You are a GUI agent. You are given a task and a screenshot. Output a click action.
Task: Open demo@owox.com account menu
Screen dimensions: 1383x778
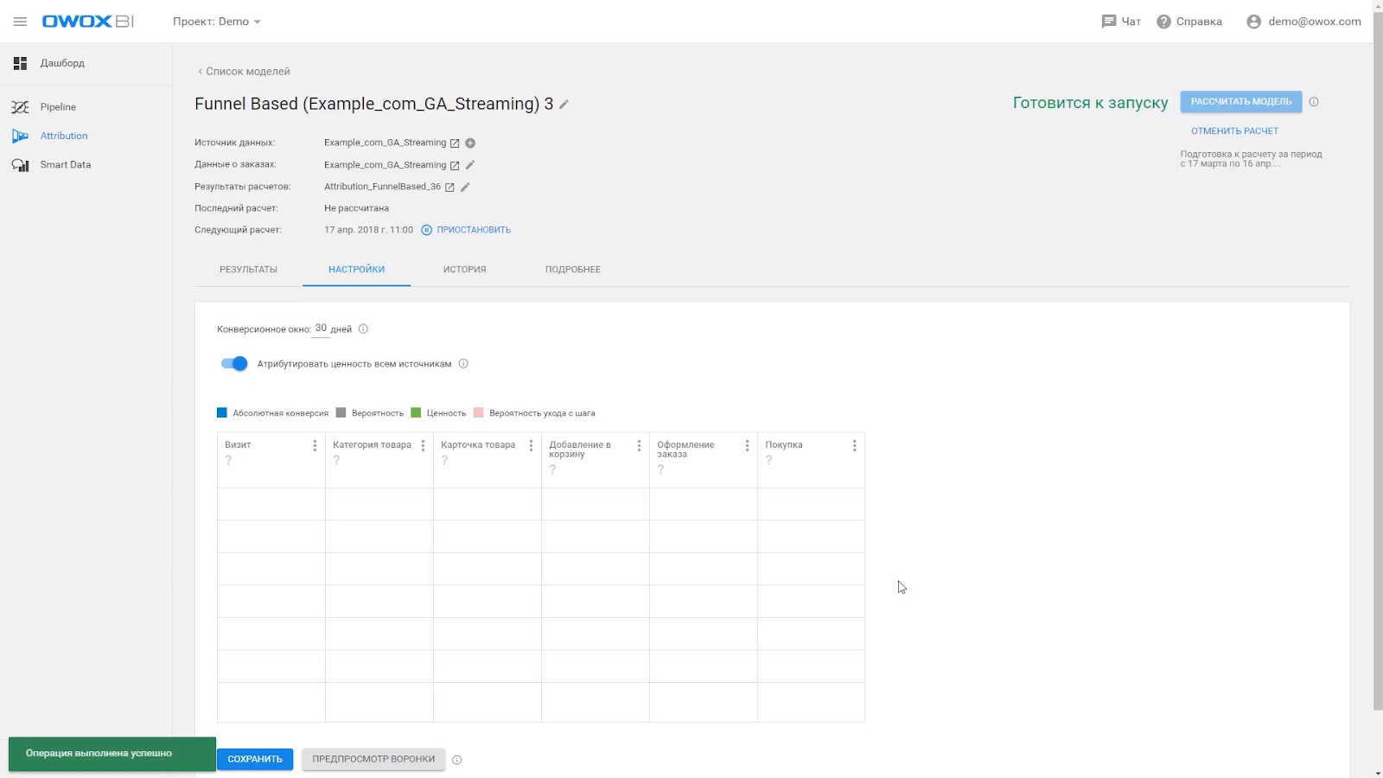pos(1303,22)
